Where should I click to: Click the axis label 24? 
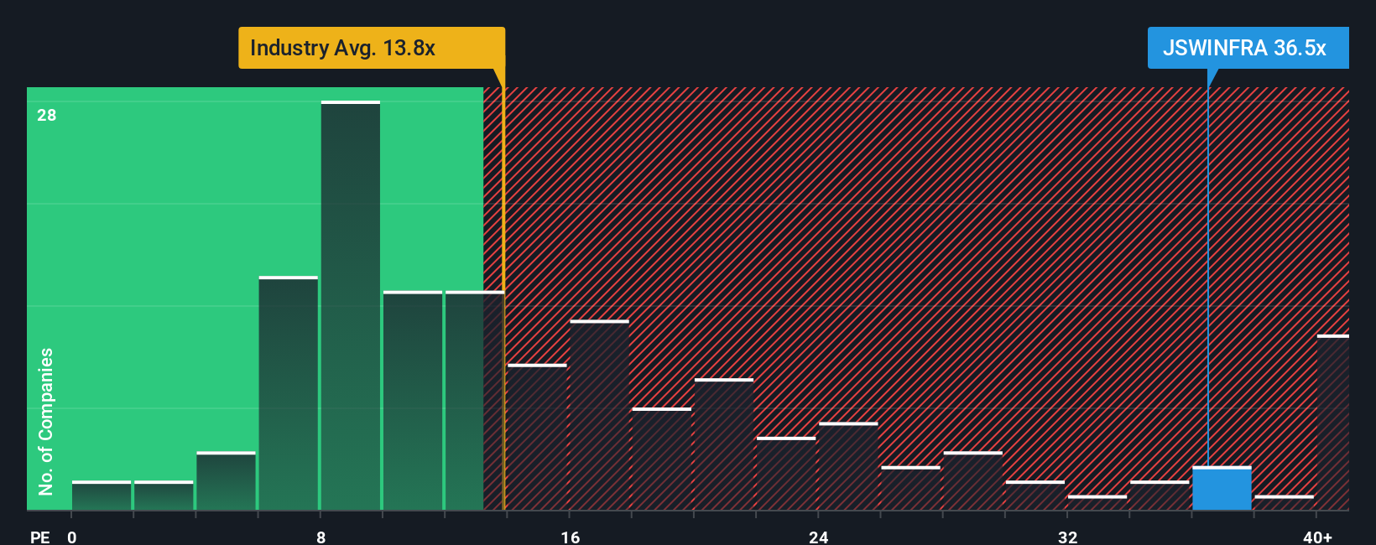click(818, 537)
